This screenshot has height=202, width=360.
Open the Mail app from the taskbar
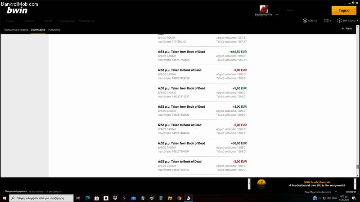(133, 198)
